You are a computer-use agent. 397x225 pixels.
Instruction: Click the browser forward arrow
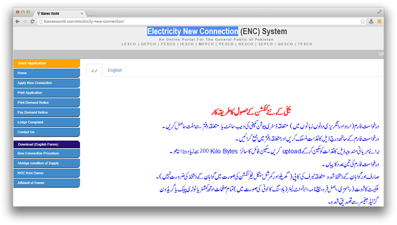[x=25, y=21]
